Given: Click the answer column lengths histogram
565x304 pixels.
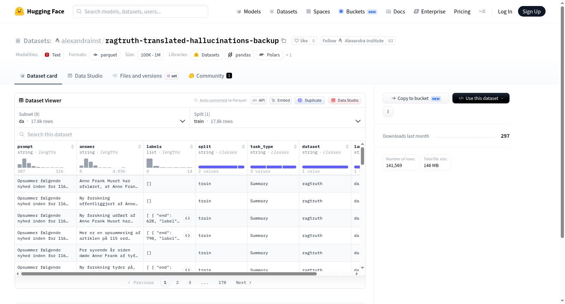Looking at the screenshot, I should (102, 163).
